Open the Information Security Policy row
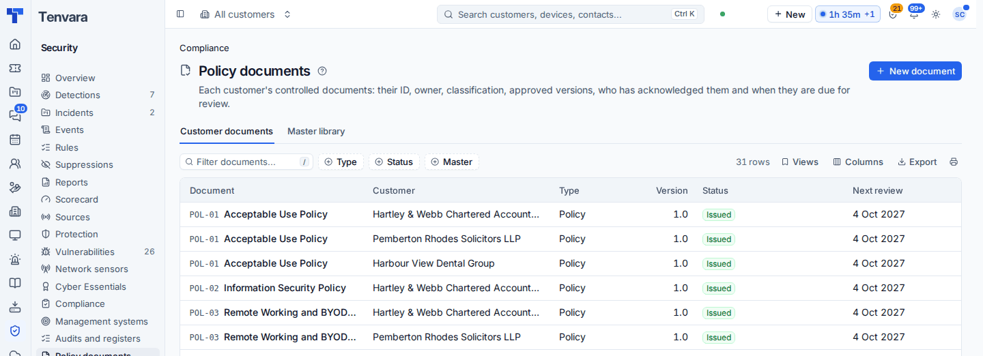This screenshot has width=983, height=356. 571,288
